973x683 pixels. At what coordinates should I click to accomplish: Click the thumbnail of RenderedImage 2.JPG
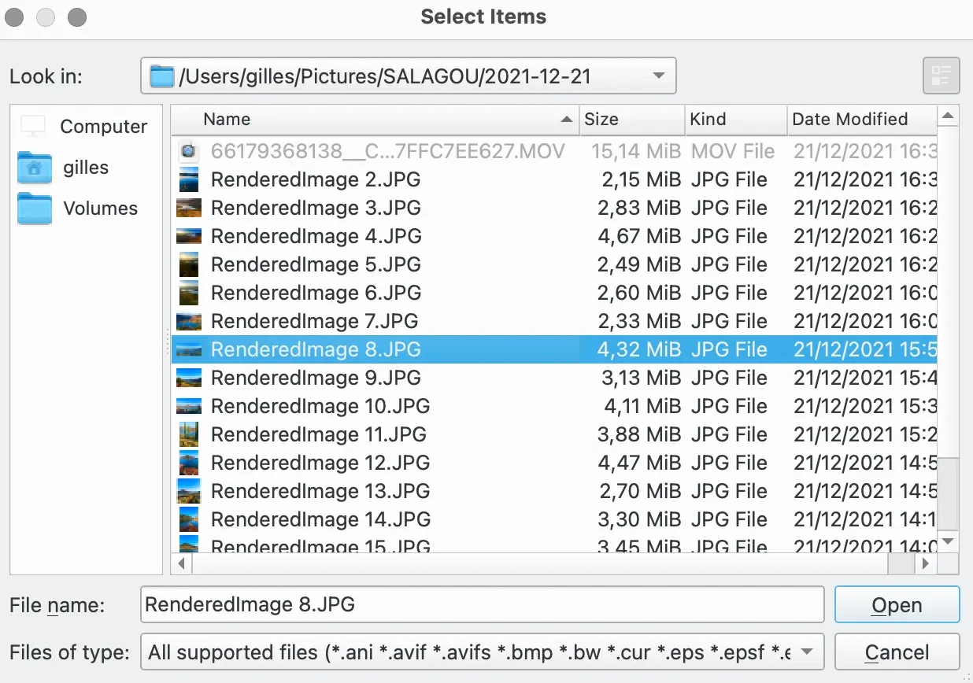tap(189, 180)
